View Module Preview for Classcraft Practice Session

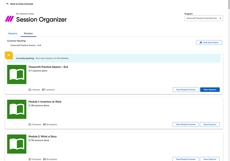186,90
